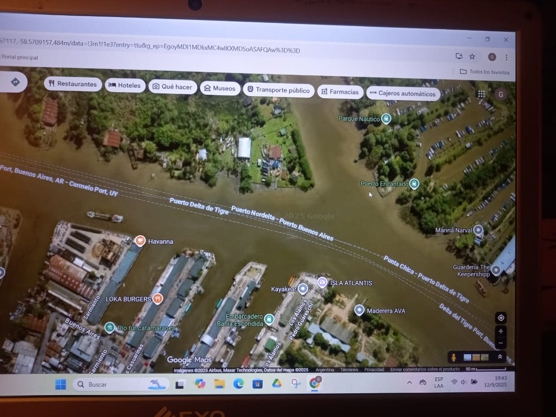Click the Transporte público chip
Image resolution: width=556 pixels, height=417 pixels.
click(x=279, y=90)
